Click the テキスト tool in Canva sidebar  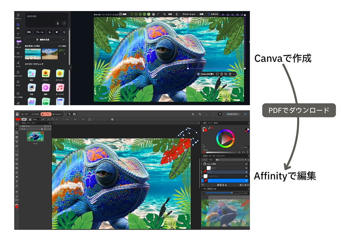(x=18, y=35)
